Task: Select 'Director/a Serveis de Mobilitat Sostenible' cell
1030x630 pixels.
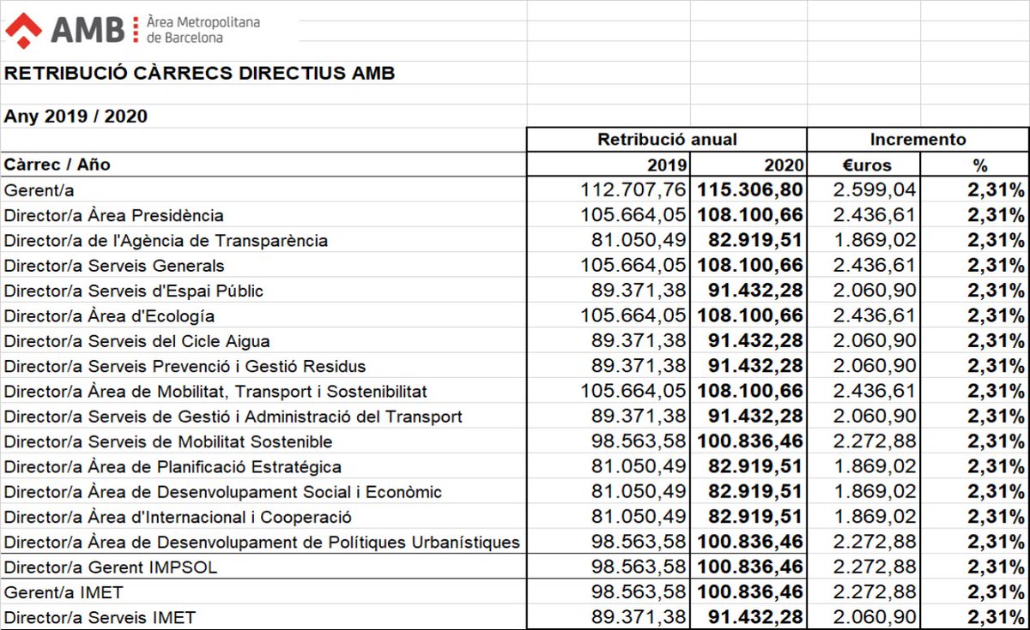Action: tap(264, 441)
